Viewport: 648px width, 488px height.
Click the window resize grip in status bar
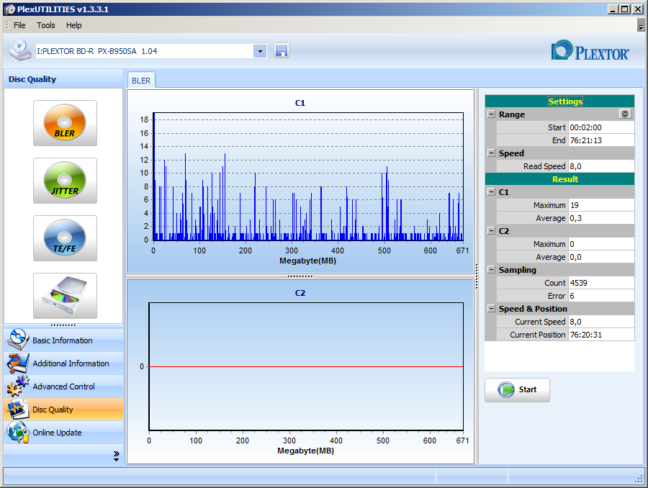[639, 479]
